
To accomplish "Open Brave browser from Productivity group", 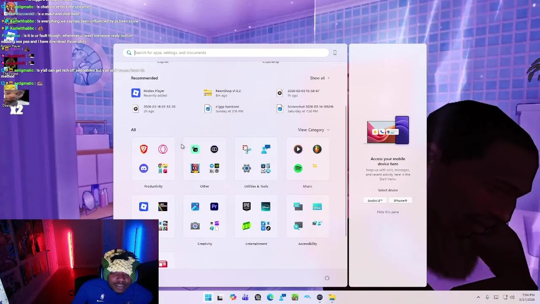I will tap(144, 149).
